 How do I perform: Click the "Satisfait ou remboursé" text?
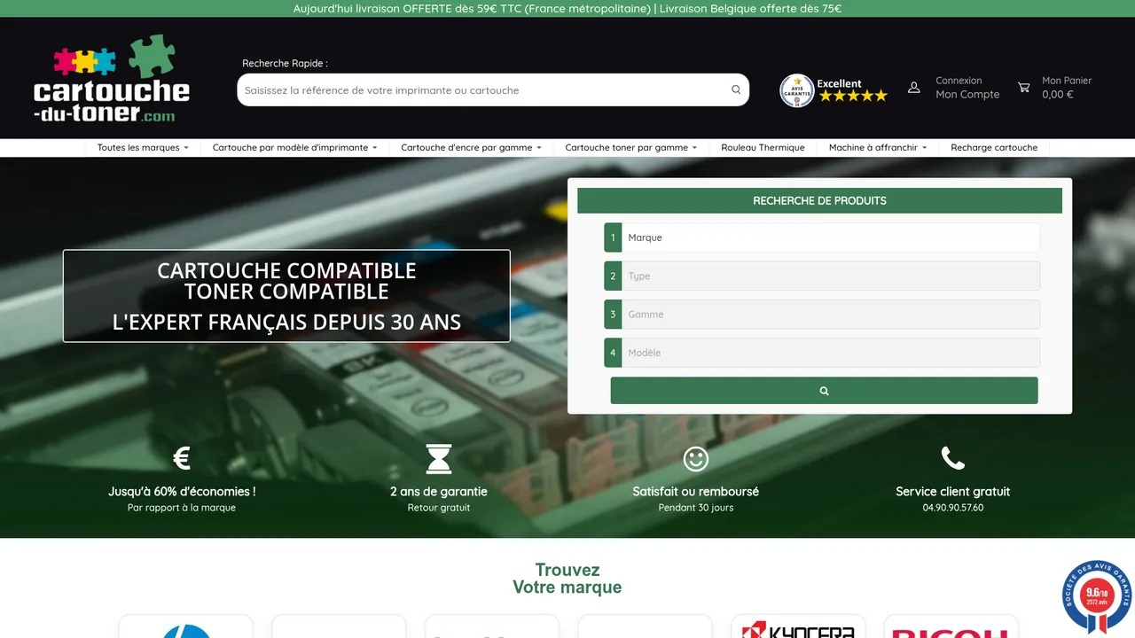click(x=696, y=491)
